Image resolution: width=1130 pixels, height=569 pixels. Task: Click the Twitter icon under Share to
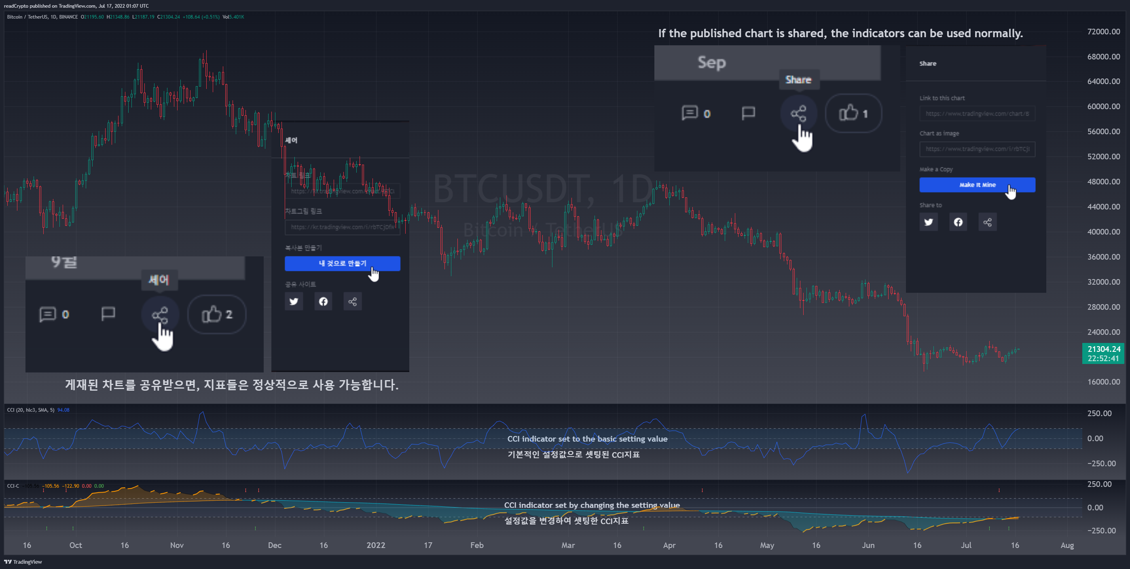tap(929, 222)
